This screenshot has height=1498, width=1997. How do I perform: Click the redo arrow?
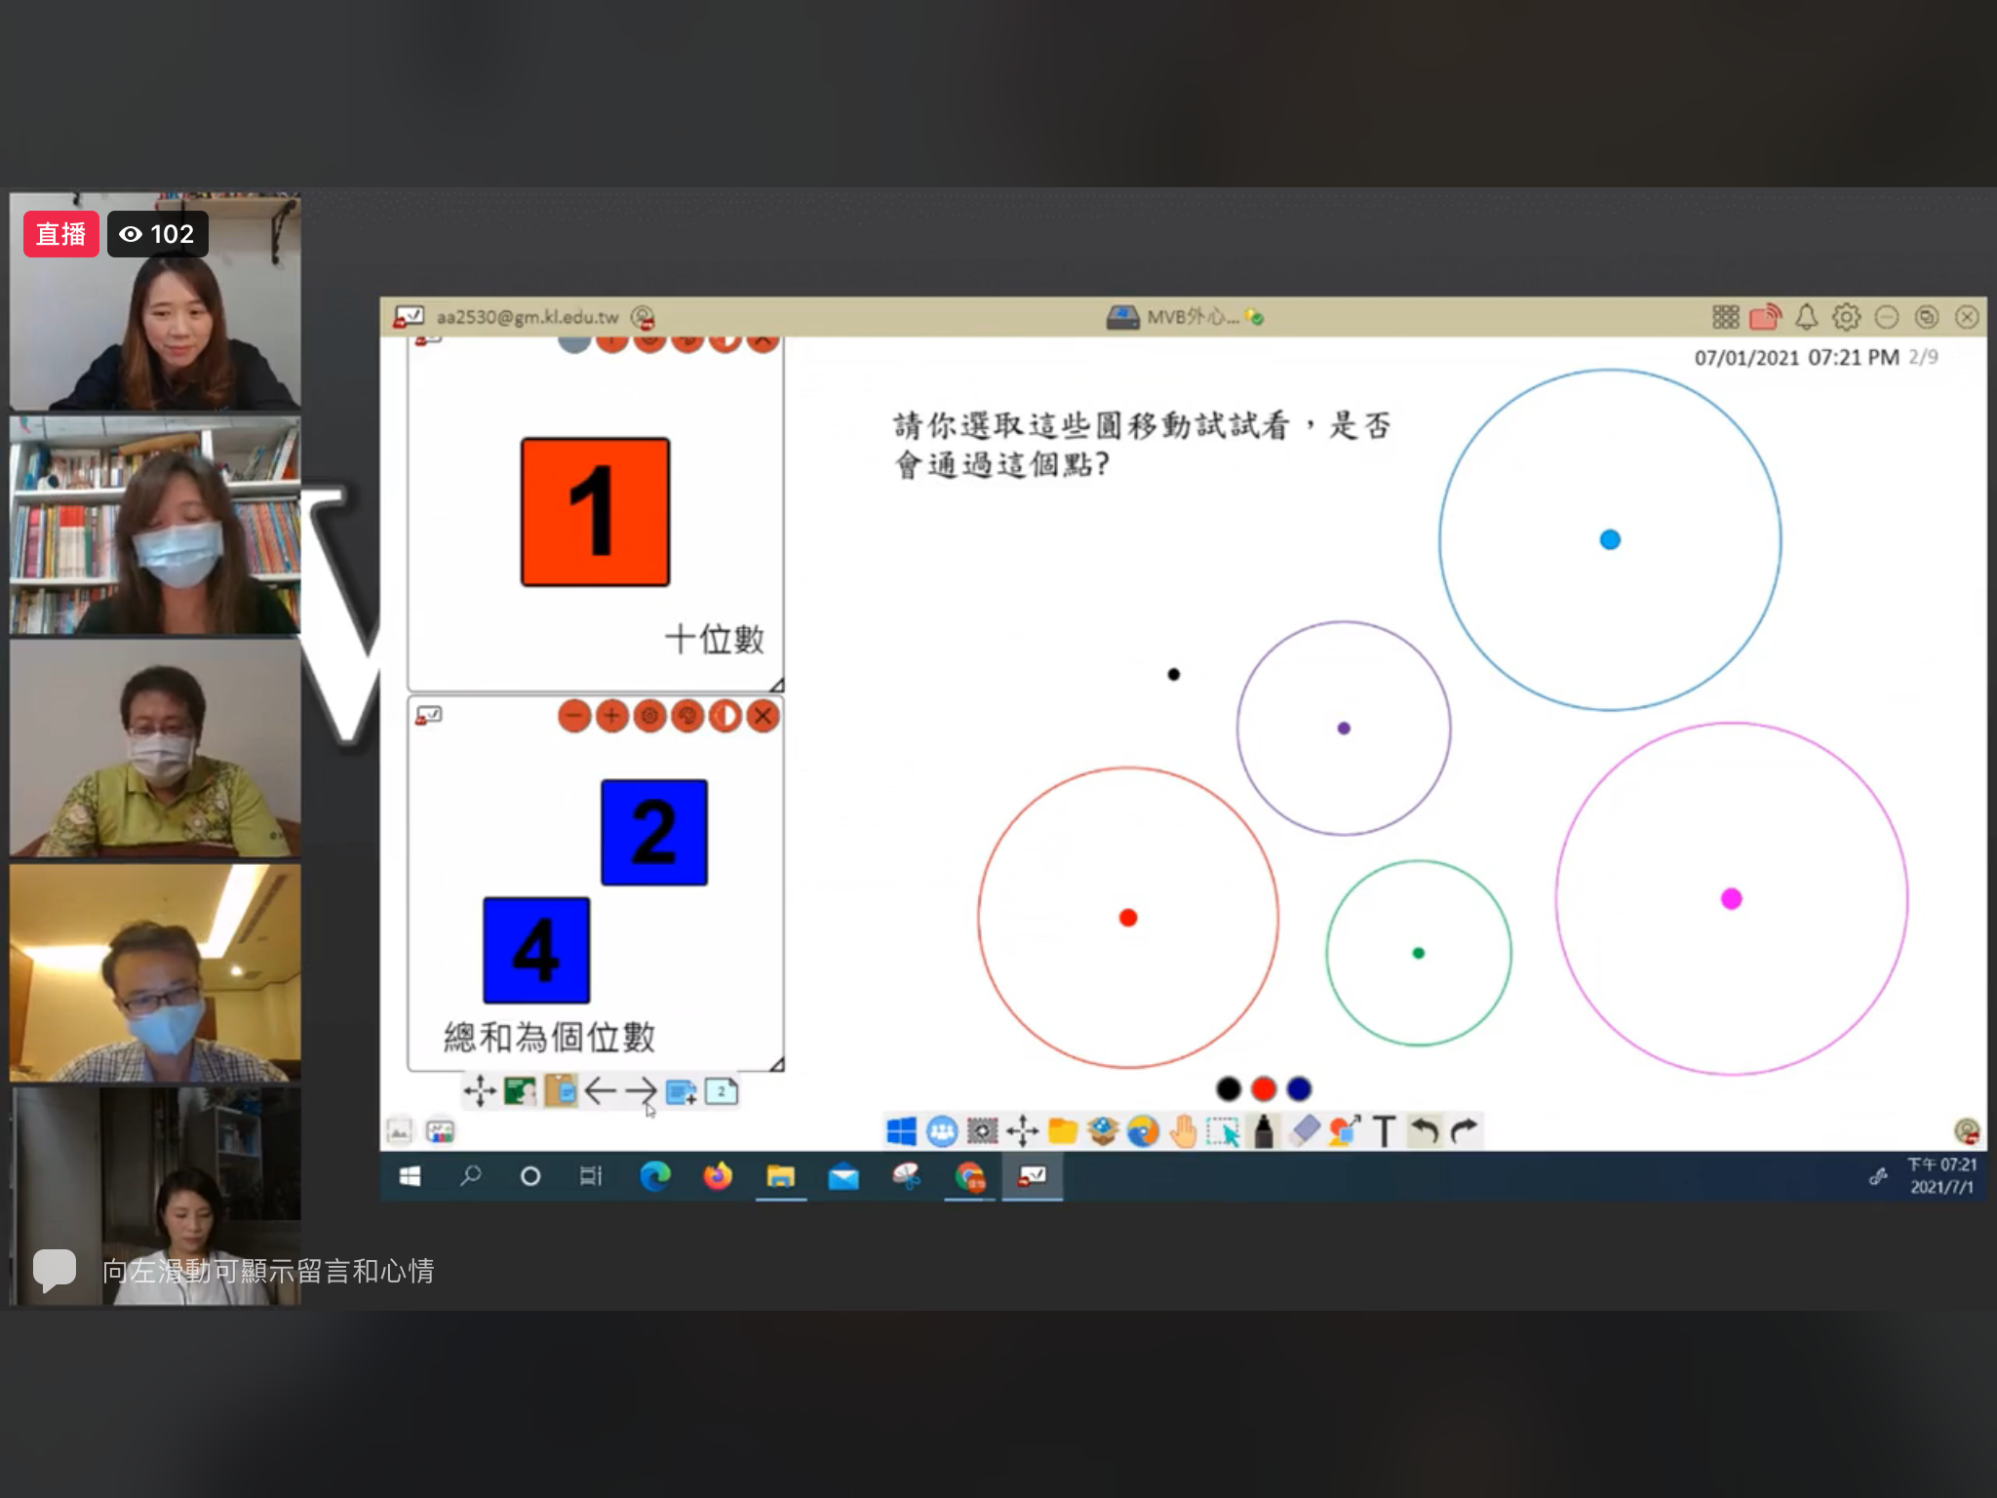point(1465,1131)
